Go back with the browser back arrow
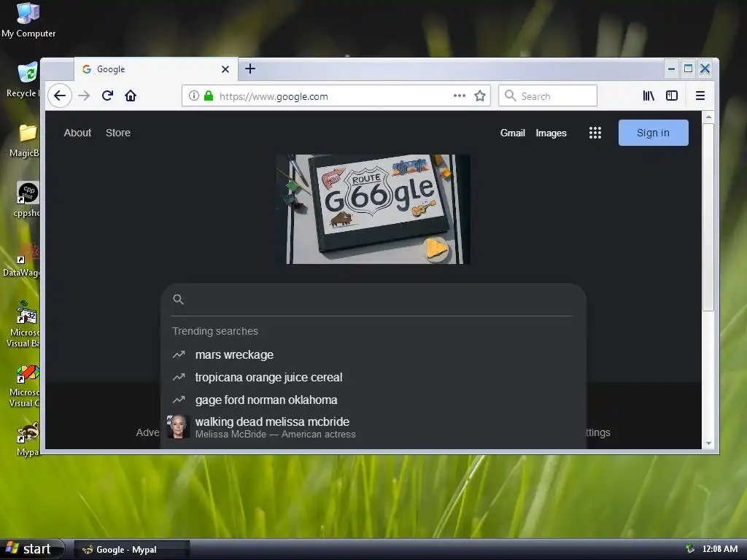747x560 pixels. (60, 96)
